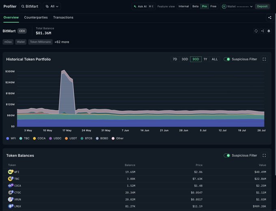Click the TBC legend color dot
Screen dimensions: 276x211
pos(21,139)
